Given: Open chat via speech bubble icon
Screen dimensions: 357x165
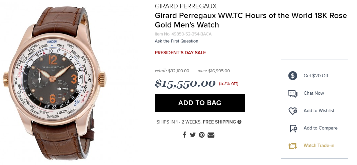Looking at the screenshot, I should 293,93.
